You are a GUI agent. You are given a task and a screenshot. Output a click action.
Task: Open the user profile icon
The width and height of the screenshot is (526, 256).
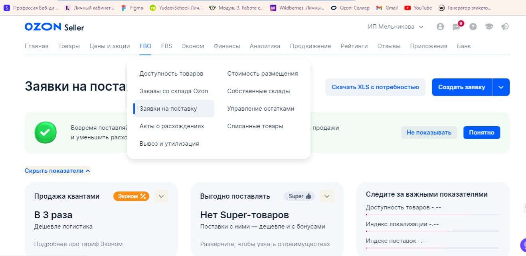pos(440,27)
